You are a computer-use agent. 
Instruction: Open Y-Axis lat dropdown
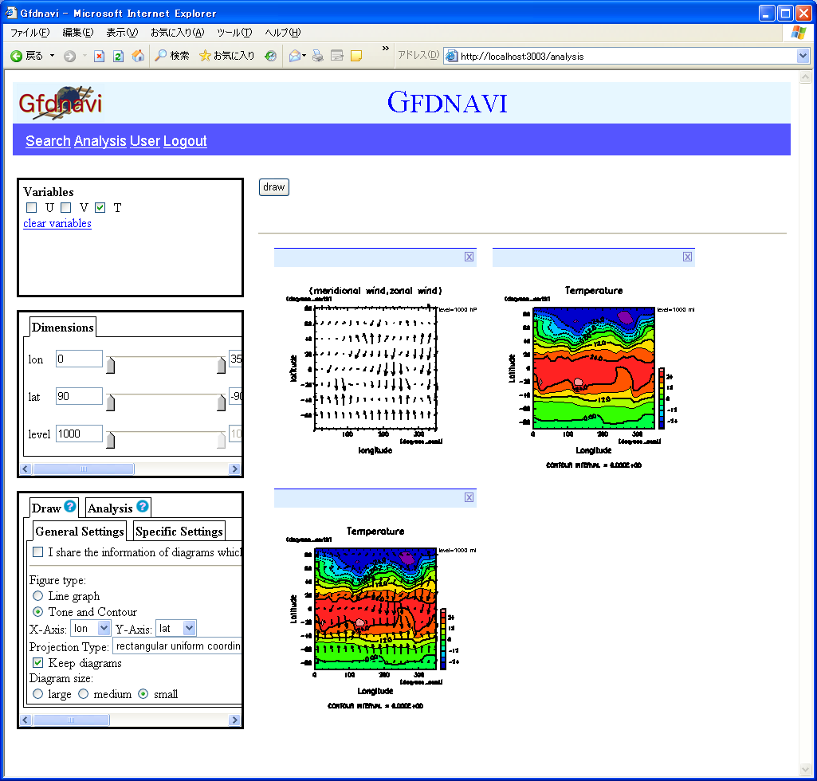(x=175, y=628)
